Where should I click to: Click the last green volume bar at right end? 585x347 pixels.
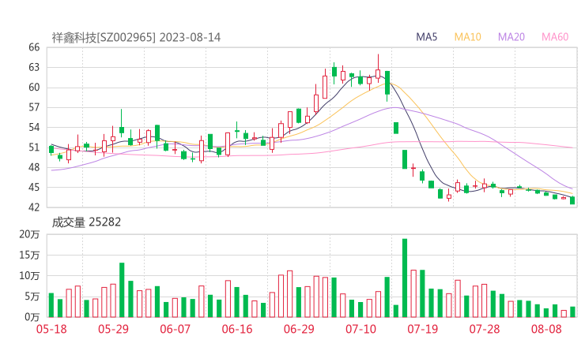(x=572, y=312)
